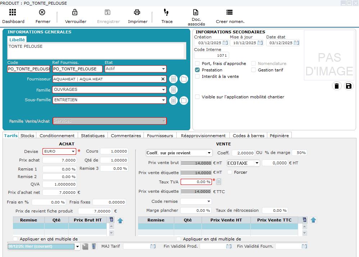359x257 pixels.
Task: Click the Prix achat input field
Action: (x=60, y=160)
